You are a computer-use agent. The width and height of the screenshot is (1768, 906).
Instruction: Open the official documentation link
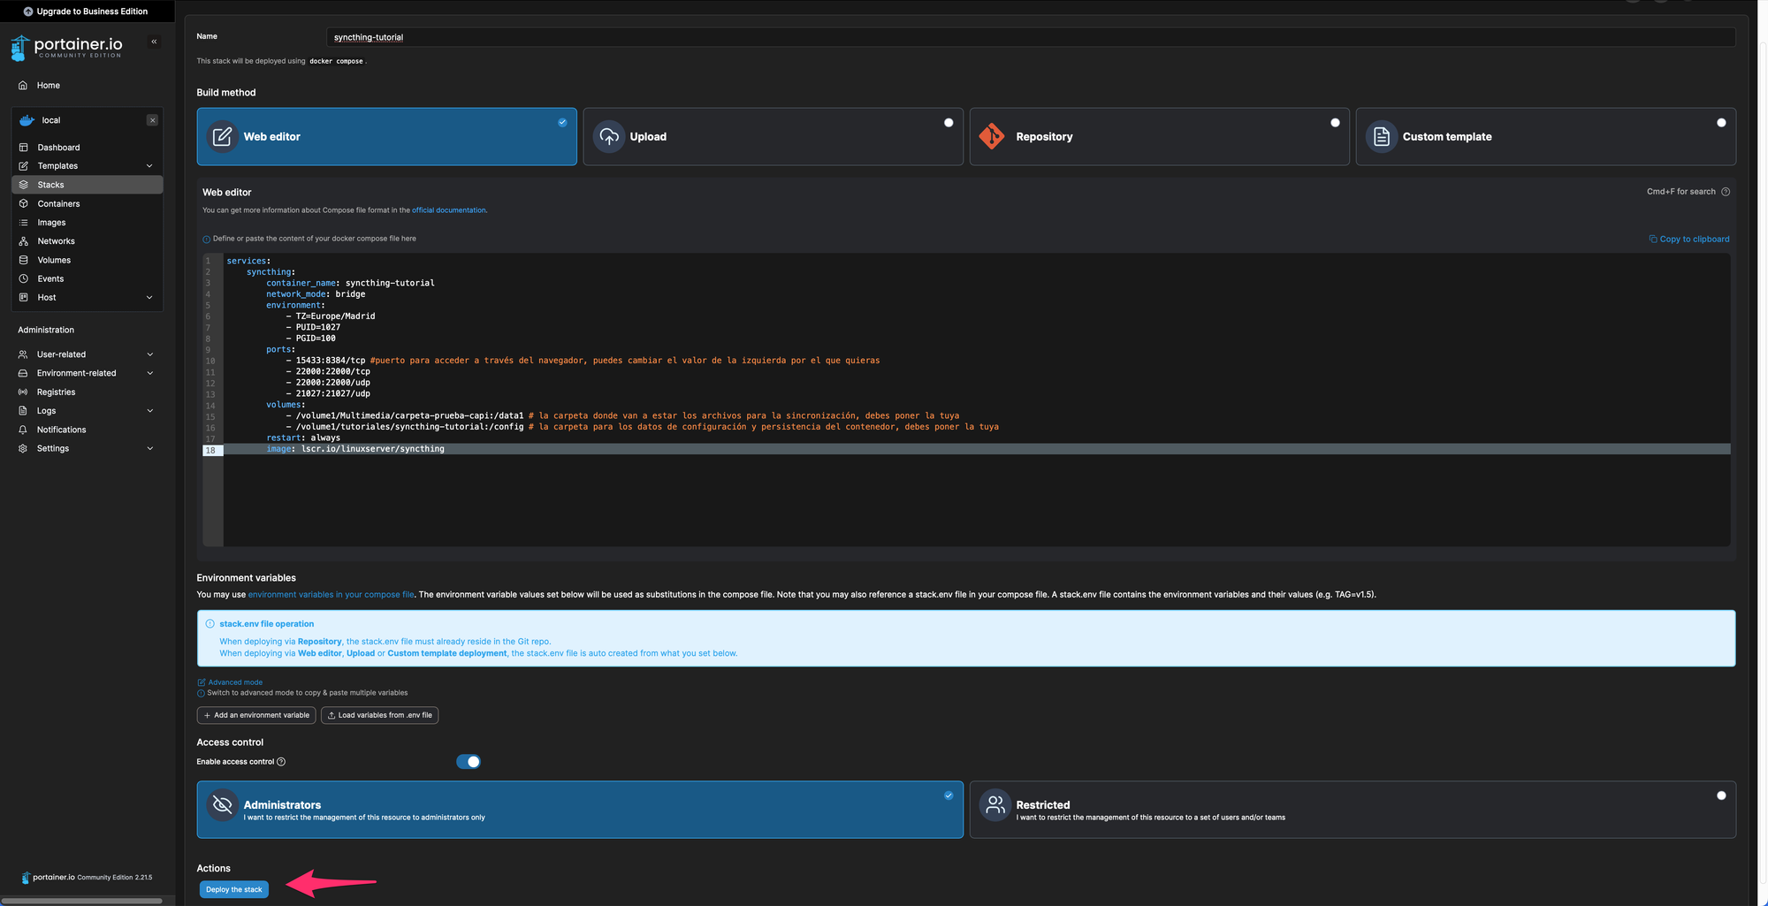(x=448, y=210)
